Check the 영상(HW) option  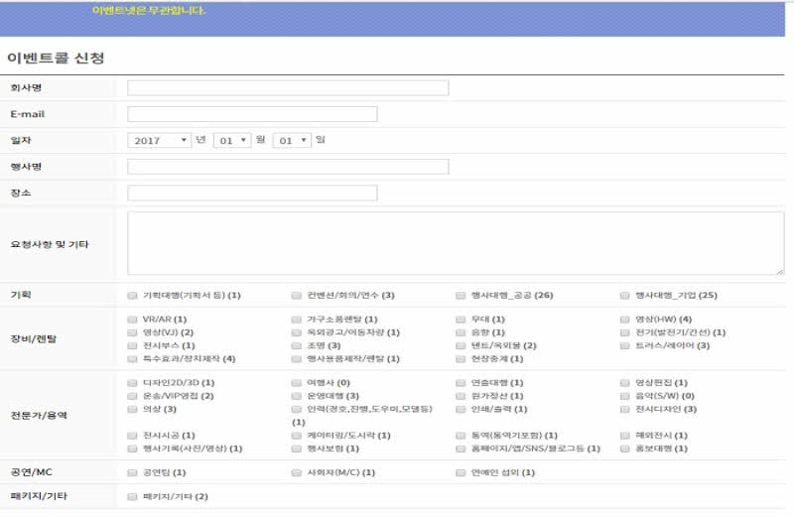pos(625,320)
